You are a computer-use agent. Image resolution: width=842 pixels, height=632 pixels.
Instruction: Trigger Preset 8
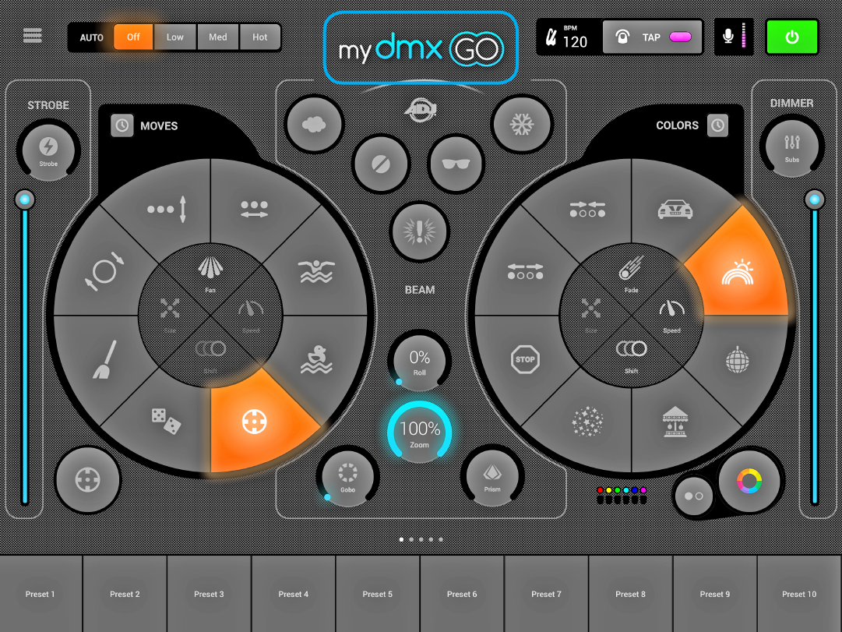pos(630,594)
